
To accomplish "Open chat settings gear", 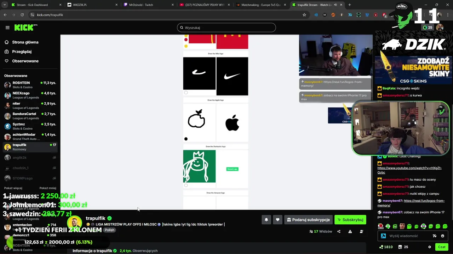I will pyautogui.click(x=430, y=247).
